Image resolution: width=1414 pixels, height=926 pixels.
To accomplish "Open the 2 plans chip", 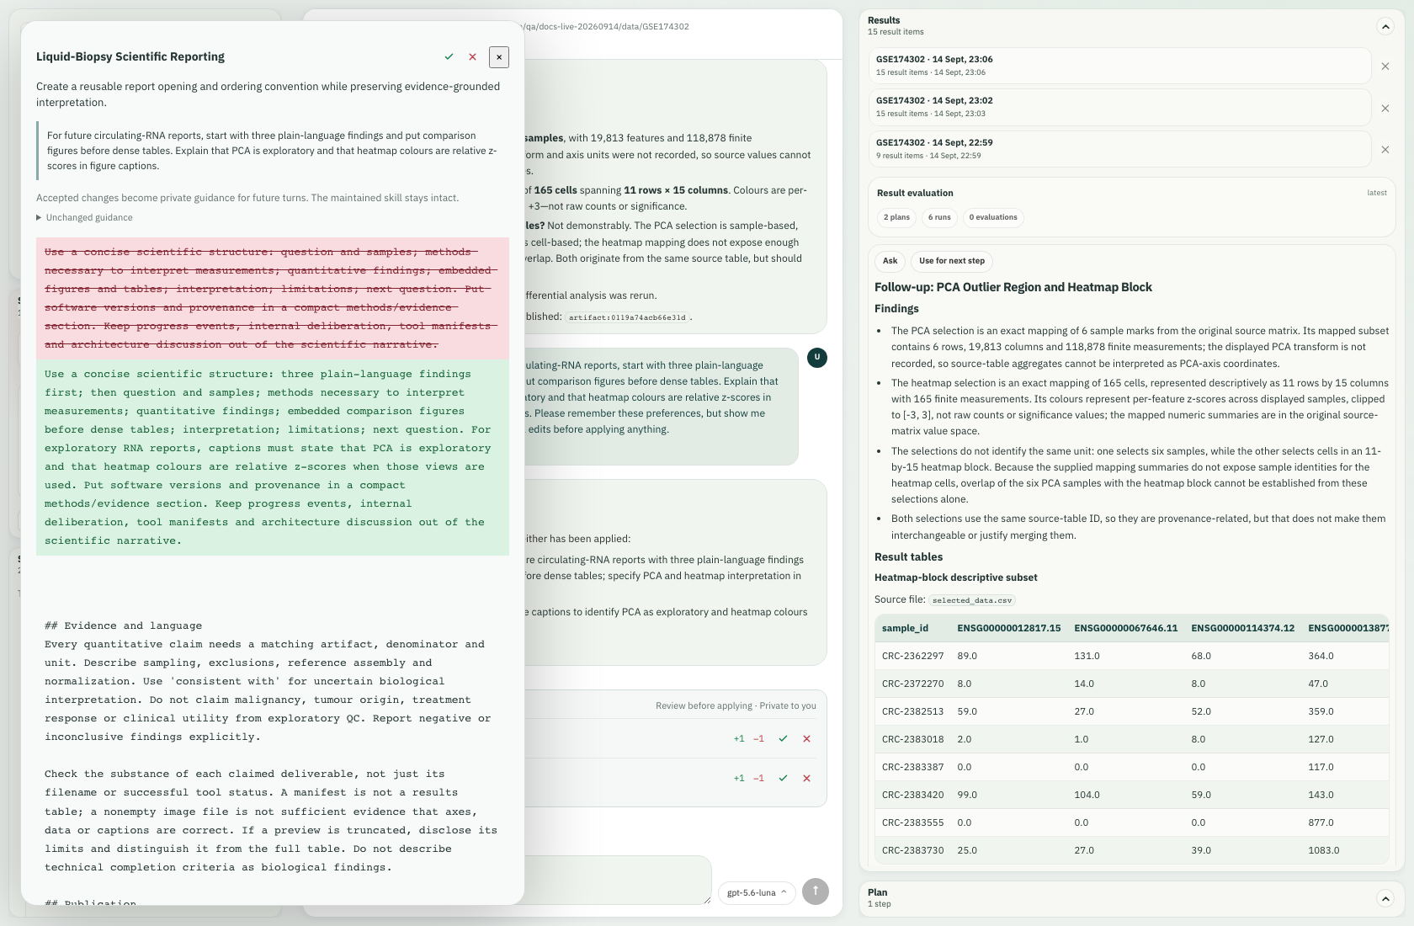I will pos(896,217).
